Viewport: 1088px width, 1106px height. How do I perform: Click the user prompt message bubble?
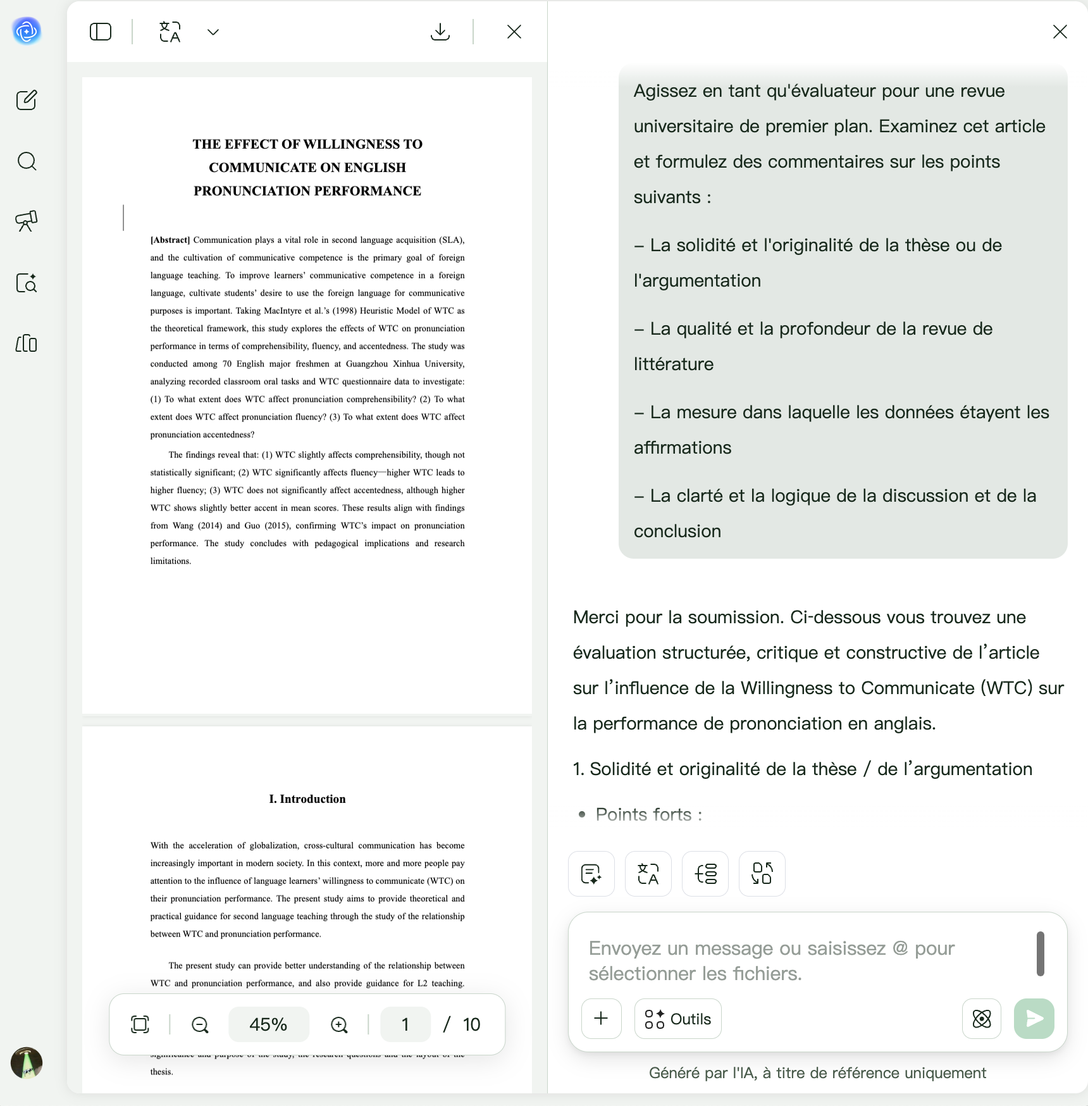pos(843,311)
